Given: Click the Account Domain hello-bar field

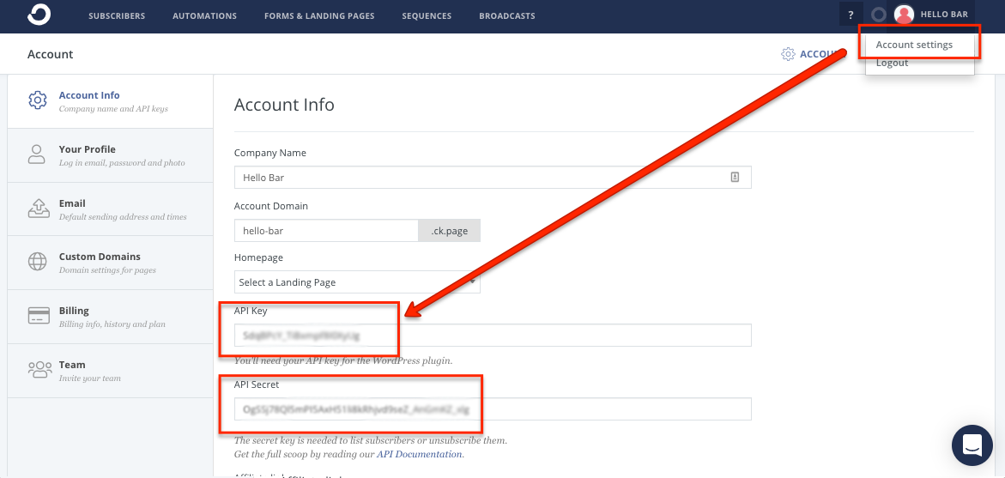Looking at the screenshot, I should (326, 231).
